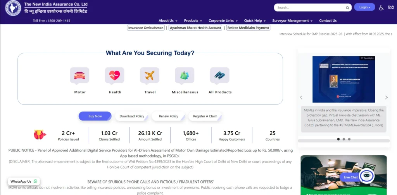The width and height of the screenshot is (397, 195).
Task: Expand the Corporate Links menu
Action: pyautogui.click(x=223, y=21)
